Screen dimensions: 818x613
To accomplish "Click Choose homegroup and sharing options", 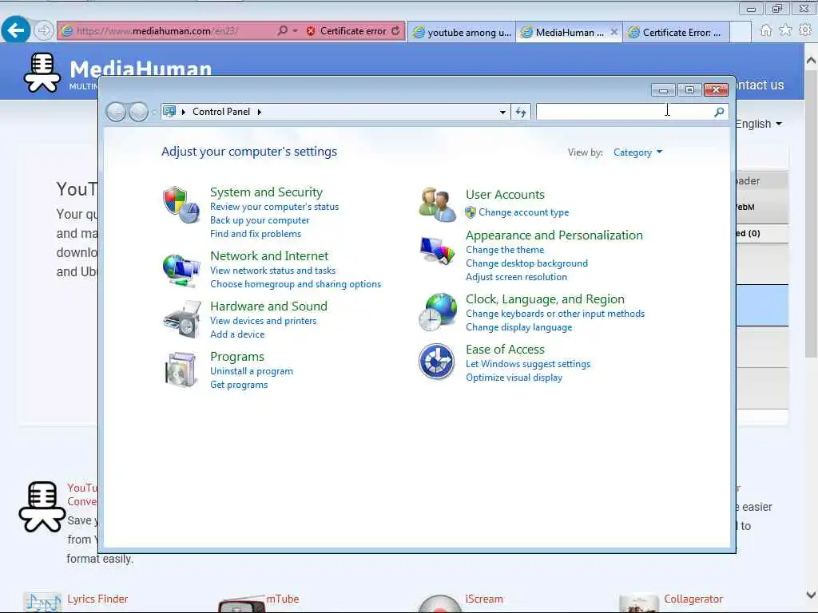I will tap(296, 284).
